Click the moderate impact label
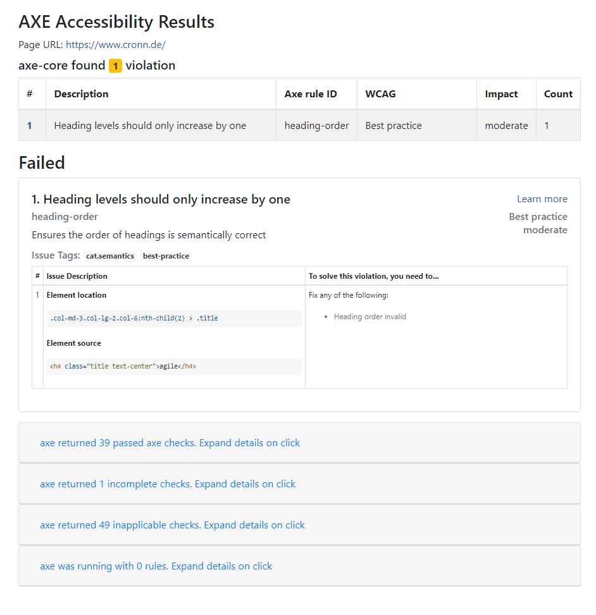This screenshot has height=615, width=596. tap(506, 125)
